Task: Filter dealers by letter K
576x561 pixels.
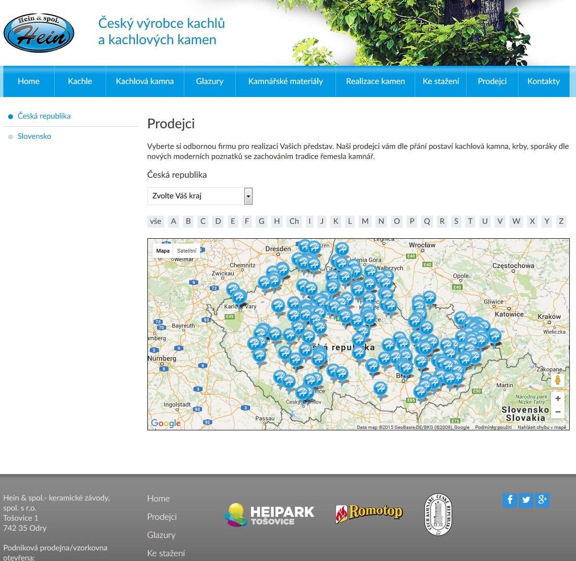Action: click(x=336, y=221)
